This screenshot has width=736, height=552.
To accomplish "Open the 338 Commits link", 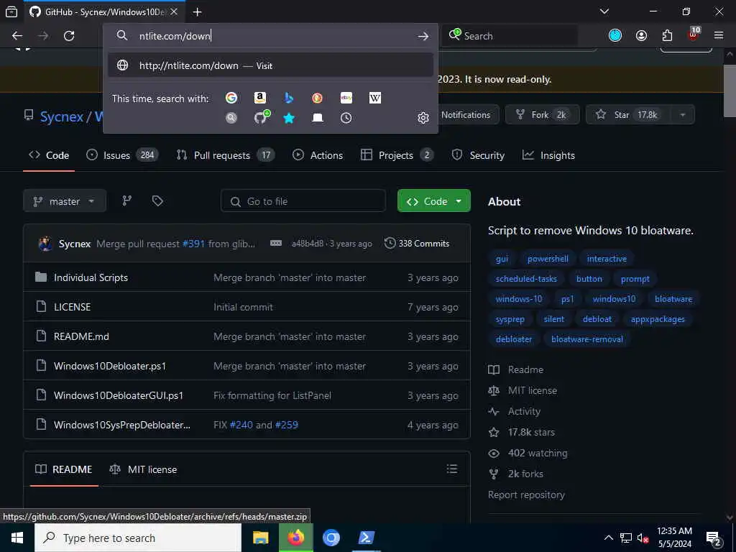I will pyautogui.click(x=417, y=243).
